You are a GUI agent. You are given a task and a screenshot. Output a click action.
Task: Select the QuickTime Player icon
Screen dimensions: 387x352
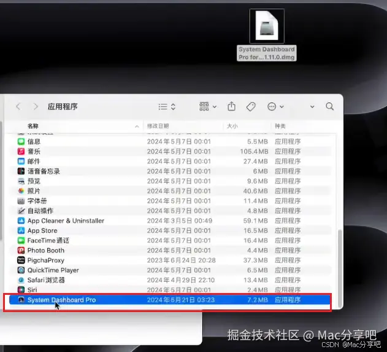pos(21,270)
